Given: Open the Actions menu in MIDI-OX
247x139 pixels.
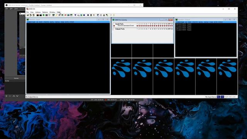Looking at the screenshot, I should (x=38, y=12).
